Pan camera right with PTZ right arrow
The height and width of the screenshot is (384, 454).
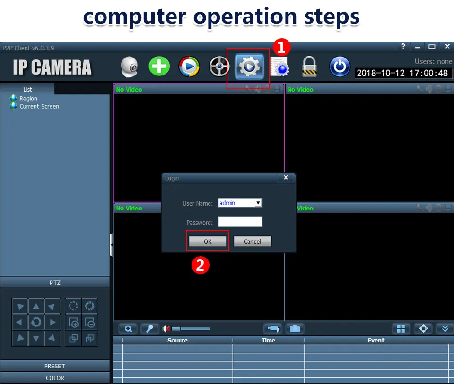coord(52,322)
